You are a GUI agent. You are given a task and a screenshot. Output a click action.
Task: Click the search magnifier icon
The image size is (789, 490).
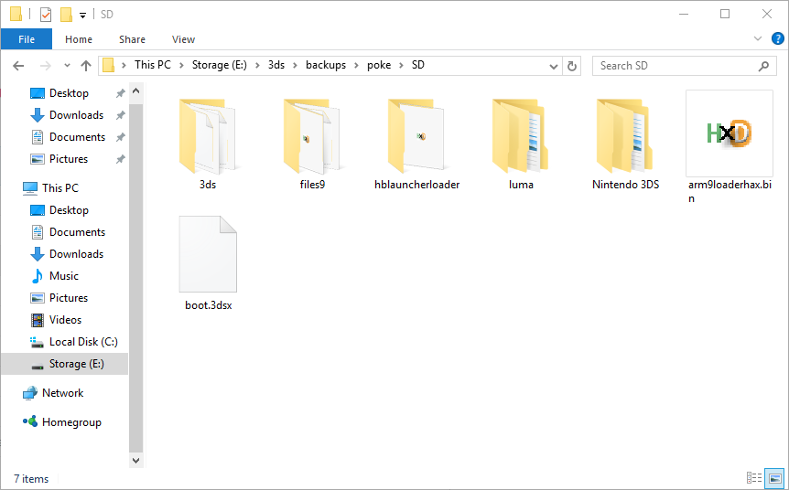(x=764, y=66)
